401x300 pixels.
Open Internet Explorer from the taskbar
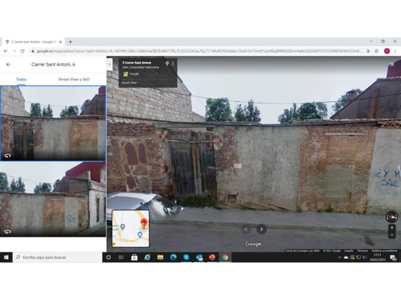pos(147,257)
